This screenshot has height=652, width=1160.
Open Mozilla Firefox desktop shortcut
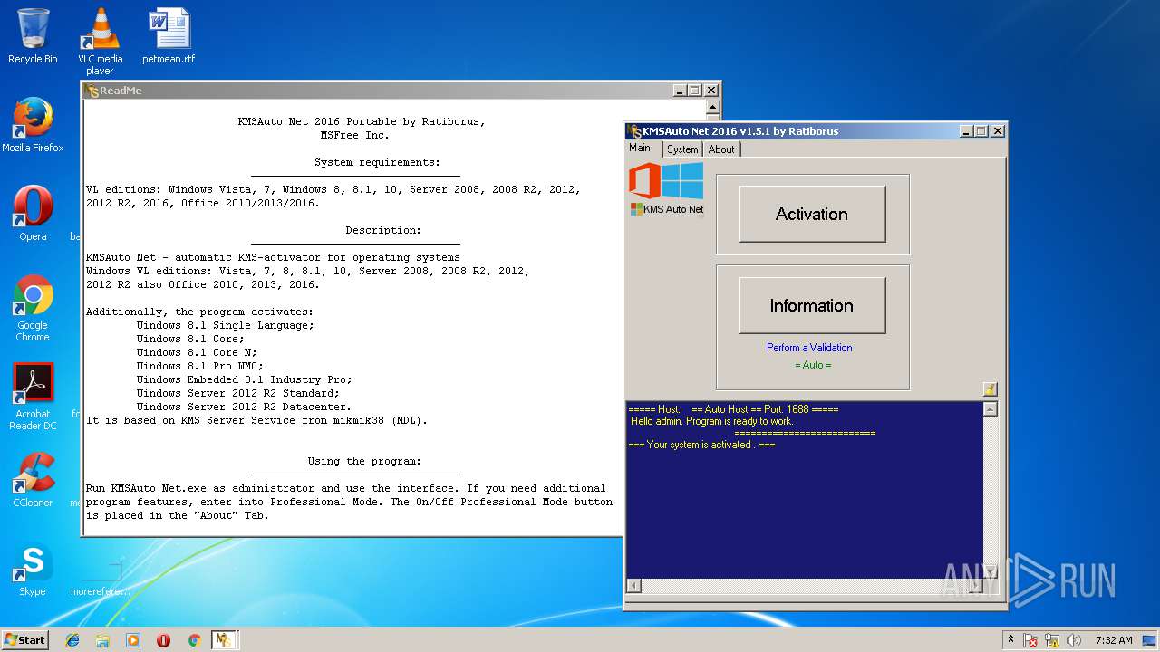click(33, 126)
